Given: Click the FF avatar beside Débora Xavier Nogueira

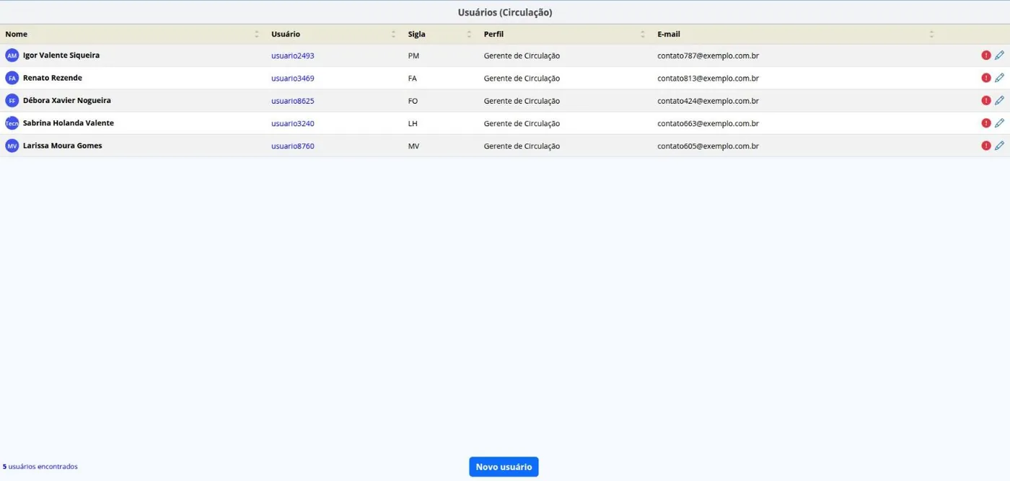Looking at the screenshot, I should 12,100.
